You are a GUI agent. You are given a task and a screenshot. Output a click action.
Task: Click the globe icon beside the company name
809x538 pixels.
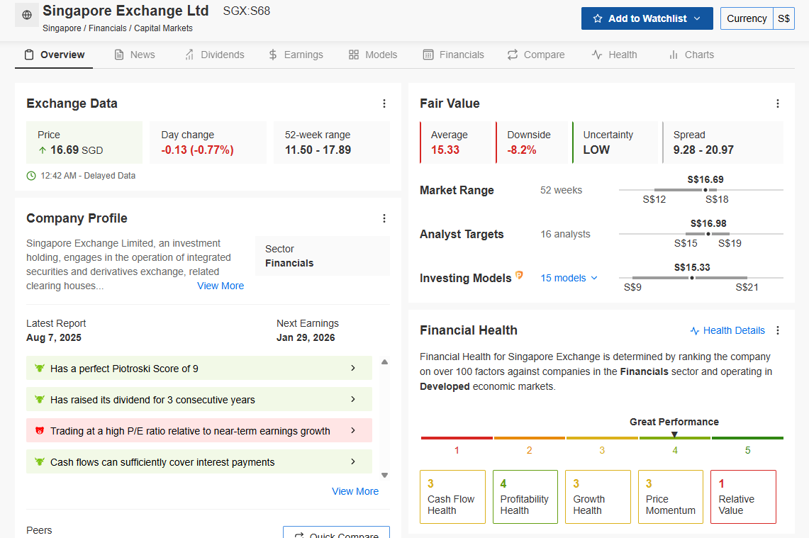pos(27,15)
